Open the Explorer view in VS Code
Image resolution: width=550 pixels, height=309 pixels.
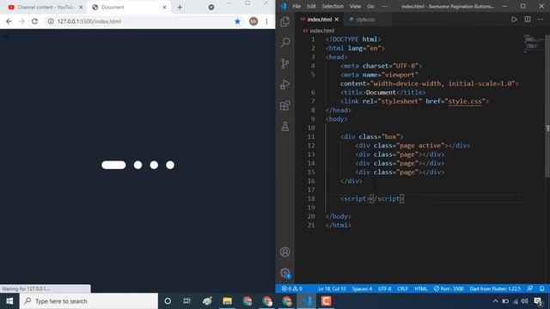pos(284,21)
